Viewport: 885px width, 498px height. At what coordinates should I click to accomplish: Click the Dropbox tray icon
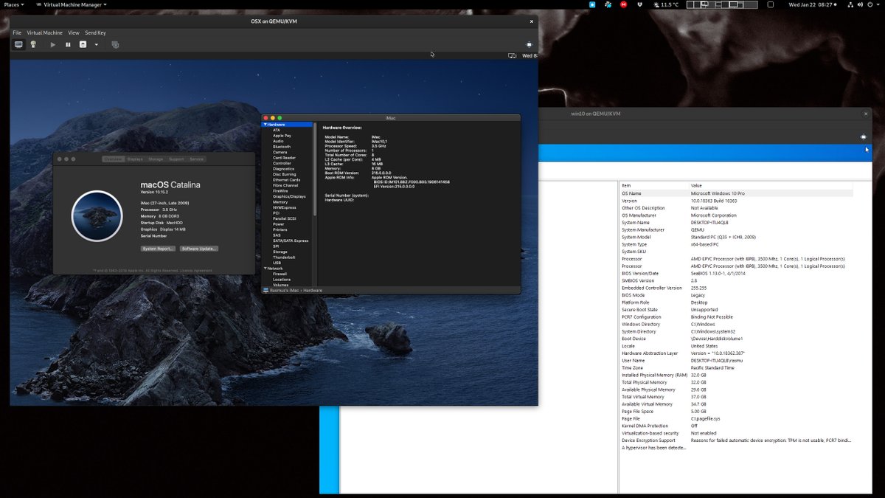click(x=639, y=4)
